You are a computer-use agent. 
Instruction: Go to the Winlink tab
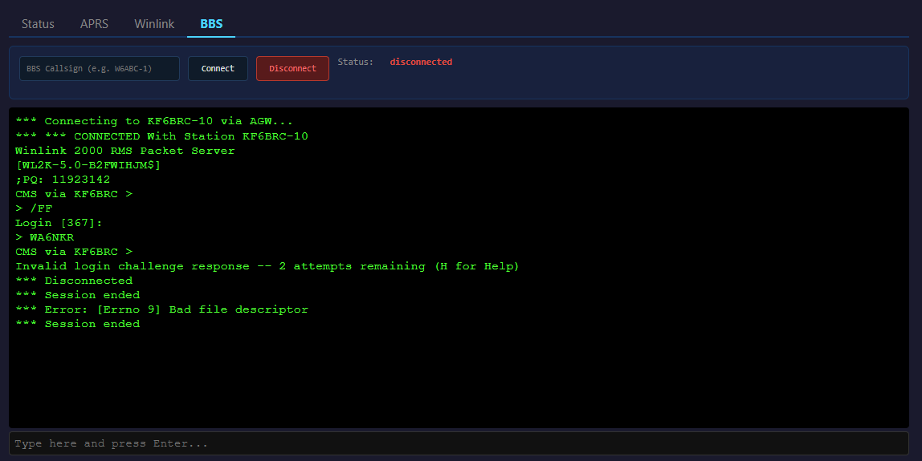[x=154, y=24]
